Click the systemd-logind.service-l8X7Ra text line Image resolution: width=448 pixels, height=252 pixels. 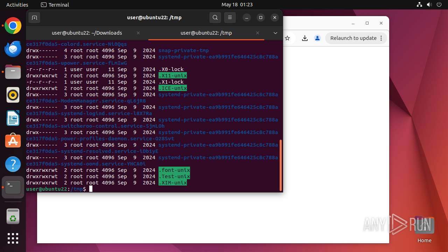pyautogui.click(x=89, y=113)
